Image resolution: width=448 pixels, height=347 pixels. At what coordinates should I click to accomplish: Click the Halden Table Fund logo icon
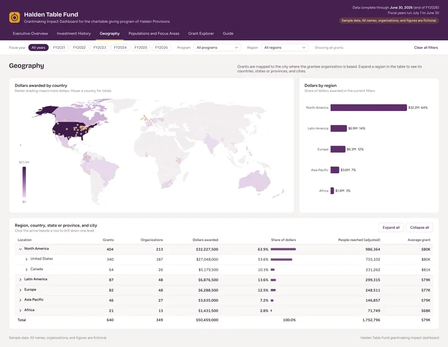tap(15, 17)
